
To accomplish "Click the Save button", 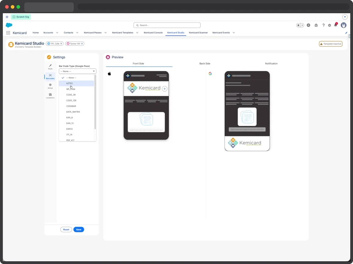I will 79,230.
